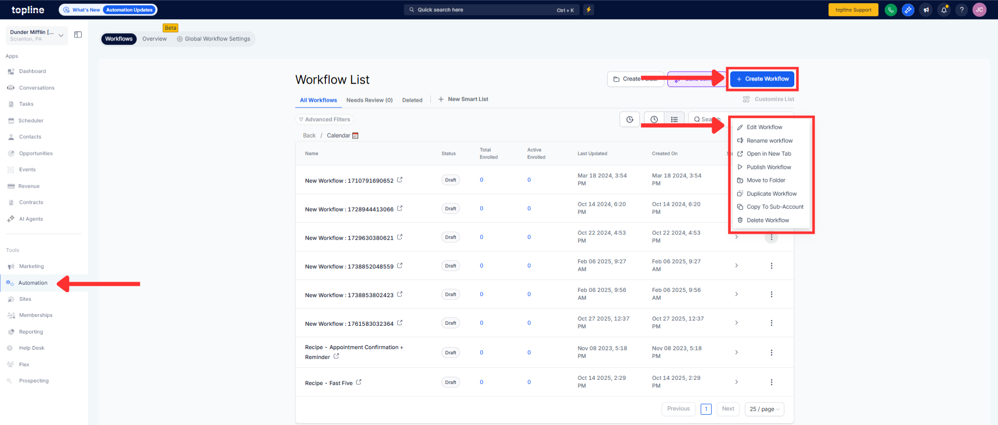Switch to list view layout toggle
This screenshot has width=998, height=425.
point(674,119)
